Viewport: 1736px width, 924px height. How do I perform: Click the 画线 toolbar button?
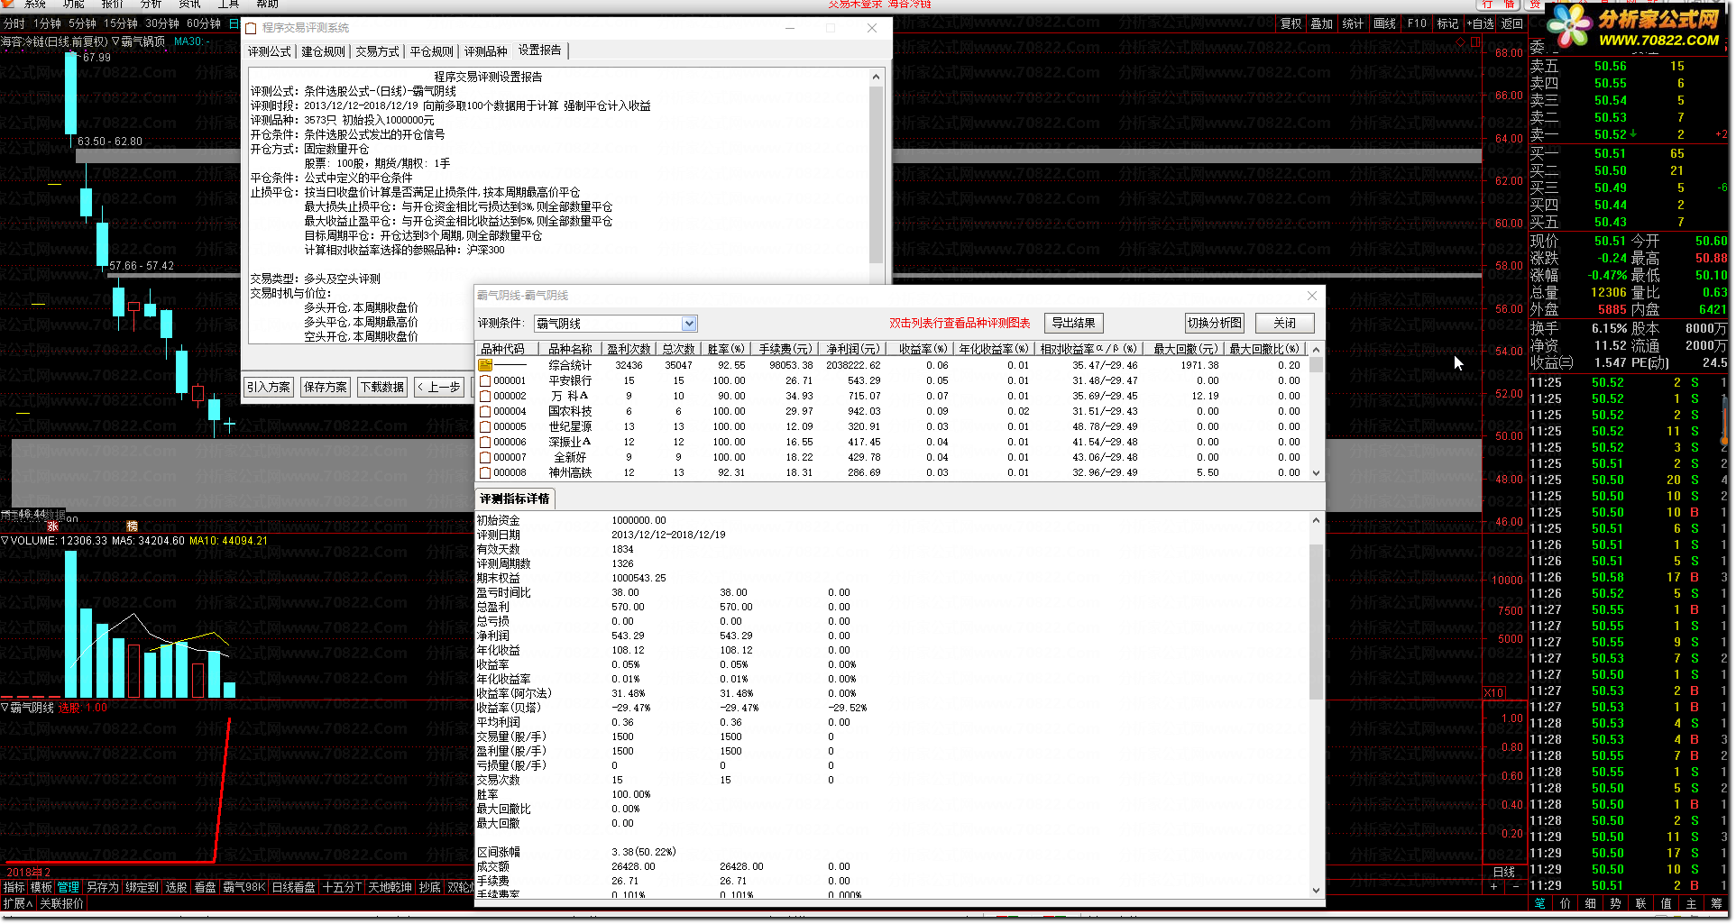pos(1384,24)
